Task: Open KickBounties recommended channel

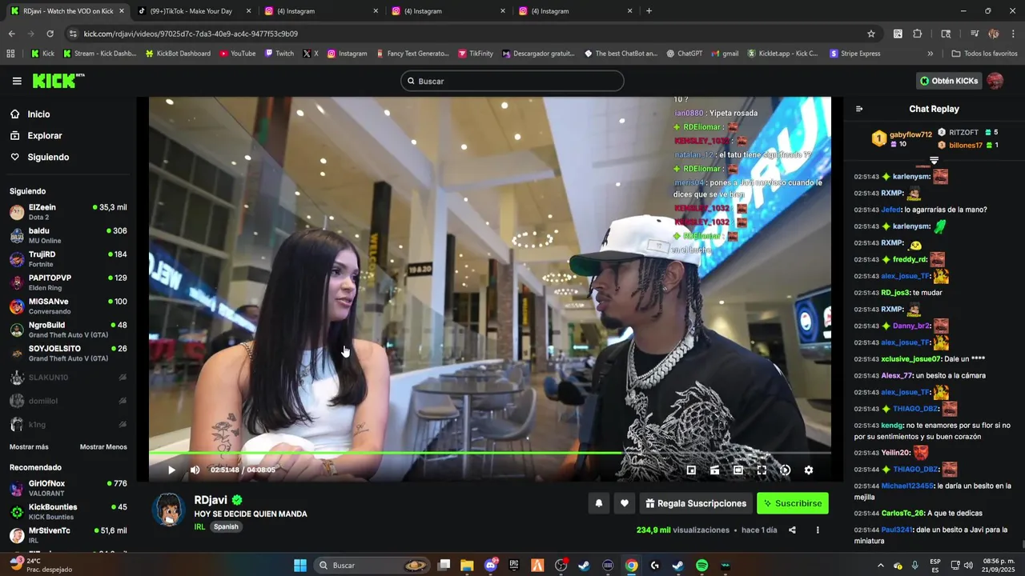Action: (68, 511)
